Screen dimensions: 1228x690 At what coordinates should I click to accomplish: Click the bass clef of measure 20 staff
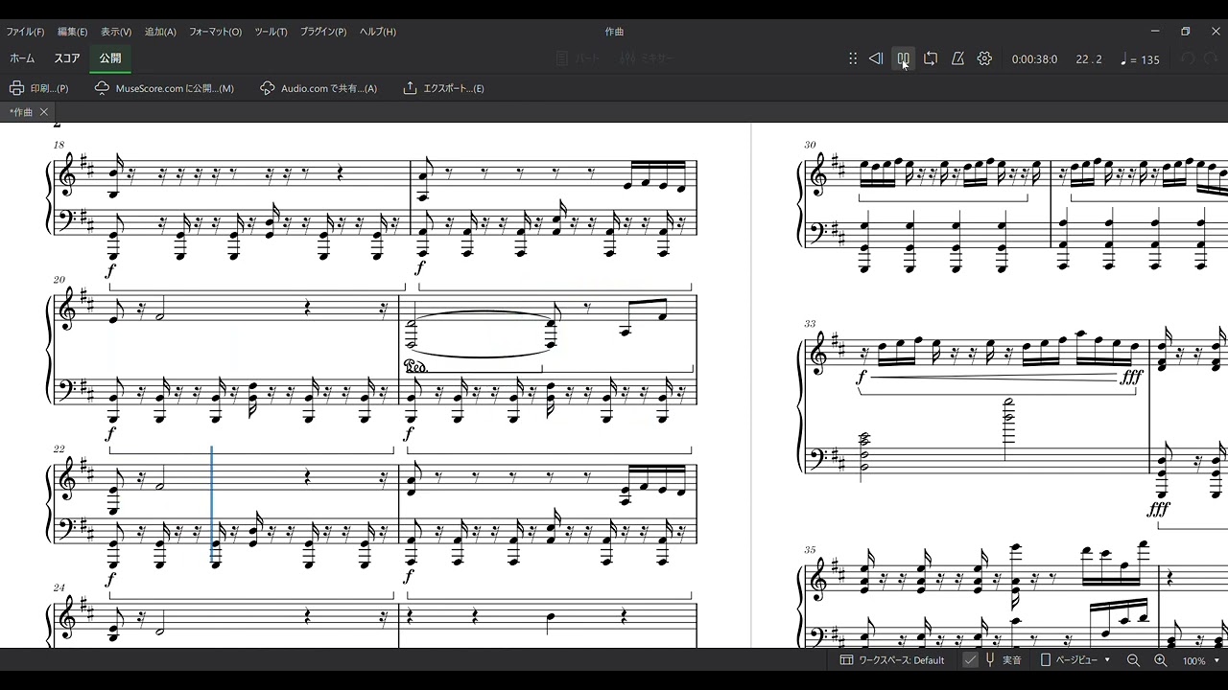click(x=66, y=390)
